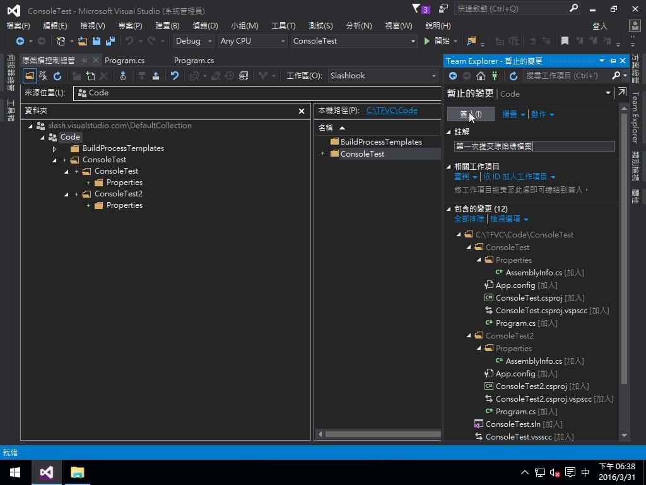
Task: Click the 登入 sign-in link
Action: pyautogui.click(x=600, y=26)
